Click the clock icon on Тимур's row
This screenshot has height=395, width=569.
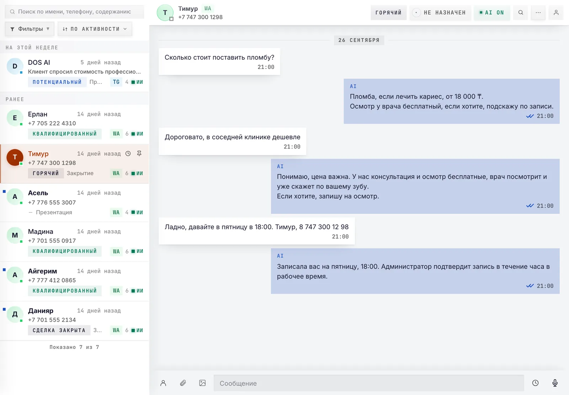(x=128, y=153)
